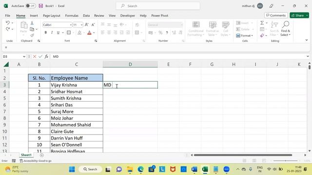Expand the formula bar
The image size is (312, 175).
(308, 56)
